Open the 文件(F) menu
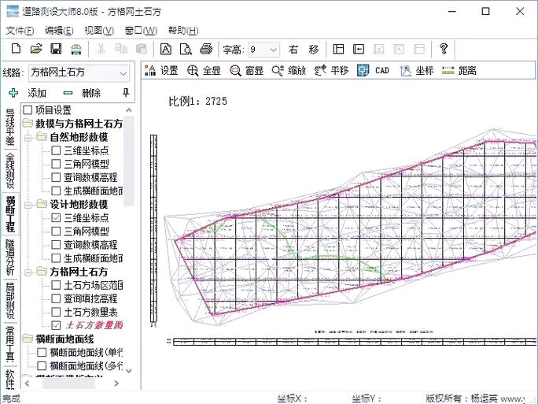This screenshot has height=404, width=538. click(20, 31)
